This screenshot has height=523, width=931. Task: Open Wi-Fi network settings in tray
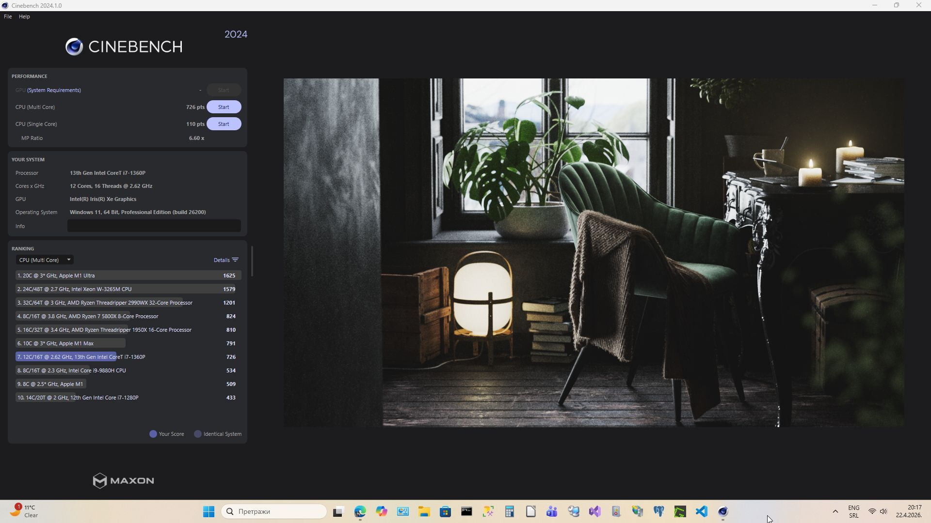[x=872, y=511]
